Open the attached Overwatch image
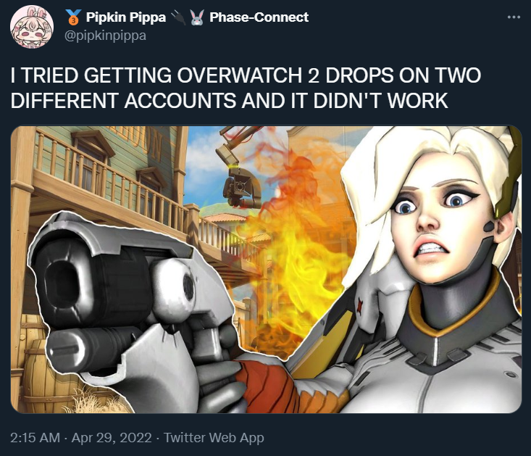531x456 pixels. point(266,270)
